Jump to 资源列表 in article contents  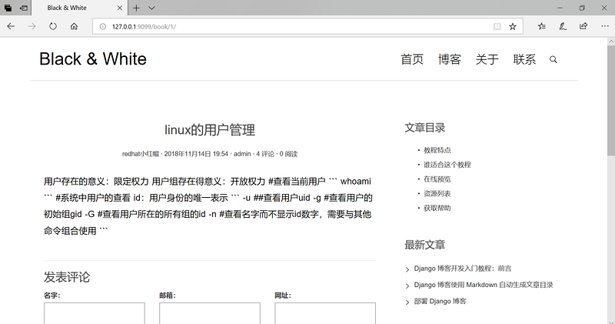(x=437, y=194)
